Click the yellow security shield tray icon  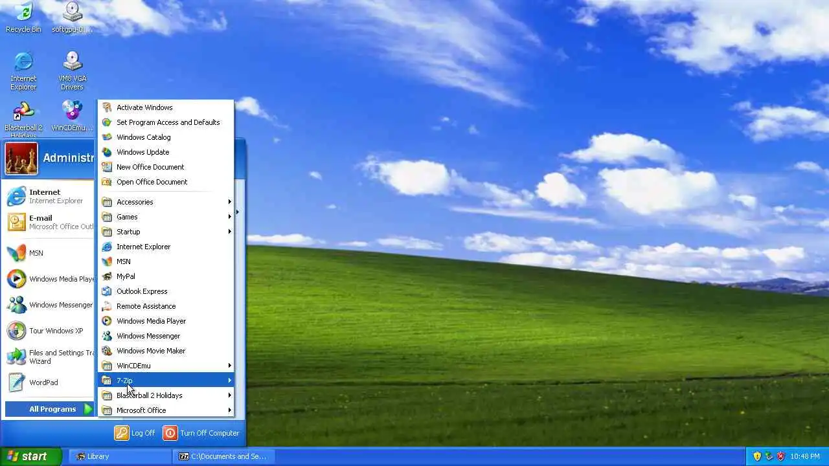click(757, 456)
